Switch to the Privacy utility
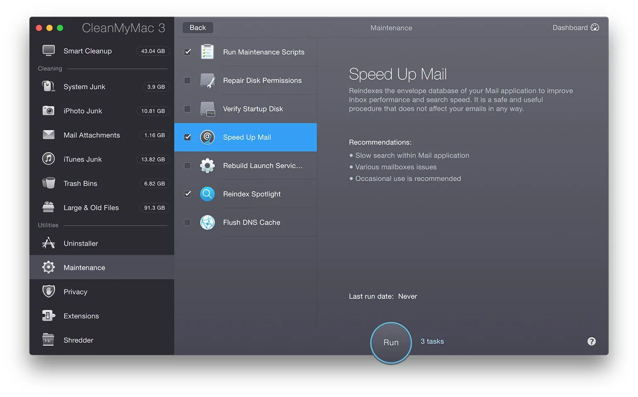The width and height of the screenshot is (638, 397). (102, 292)
